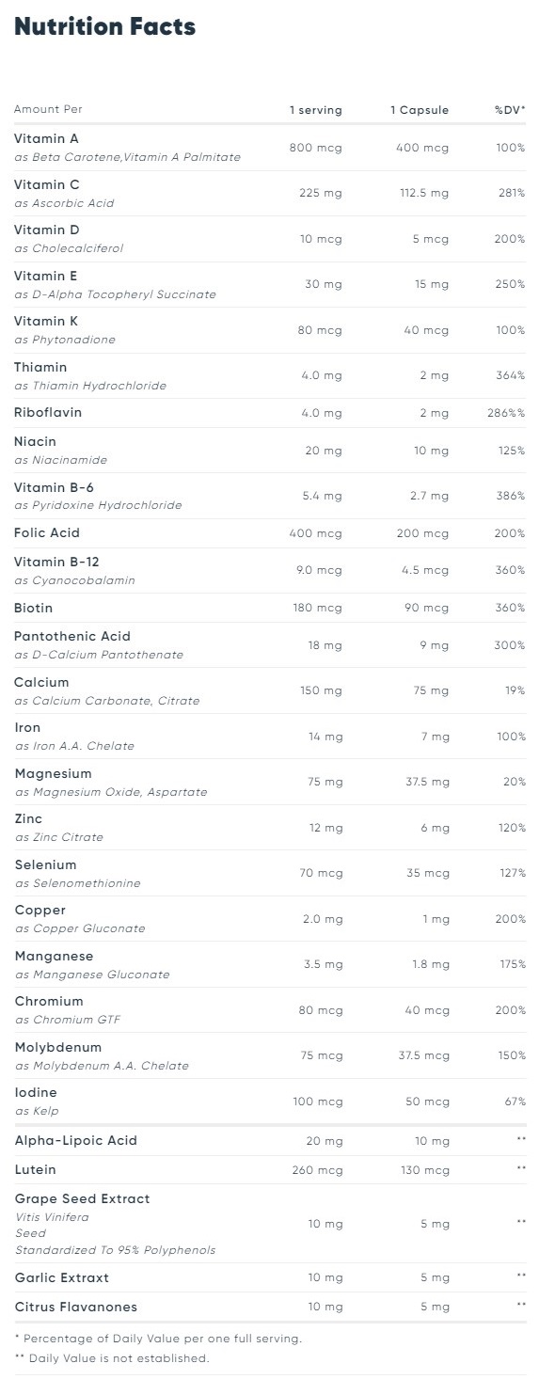
Task: Select the Selenium row label
Action: point(46,864)
